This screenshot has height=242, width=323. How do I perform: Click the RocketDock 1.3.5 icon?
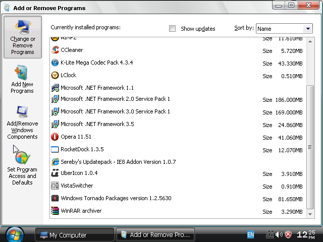pos(55,149)
